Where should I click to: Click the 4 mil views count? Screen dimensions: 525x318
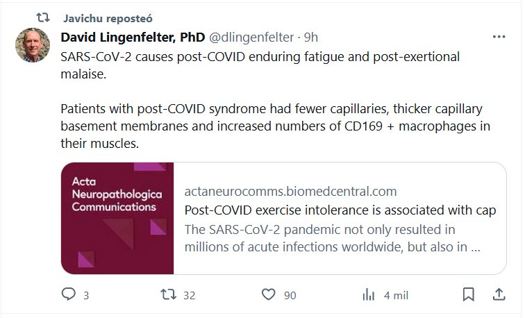click(396, 296)
